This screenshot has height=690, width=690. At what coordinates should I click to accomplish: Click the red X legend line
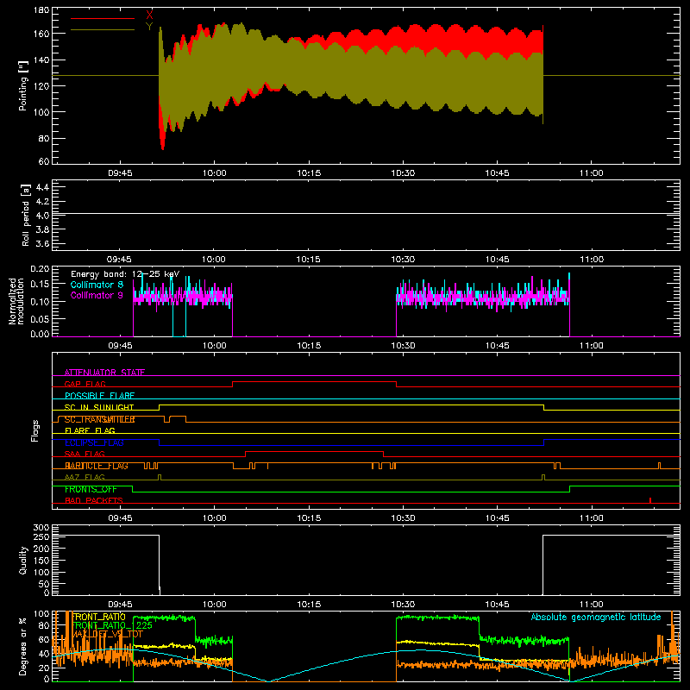pyautogui.click(x=103, y=18)
